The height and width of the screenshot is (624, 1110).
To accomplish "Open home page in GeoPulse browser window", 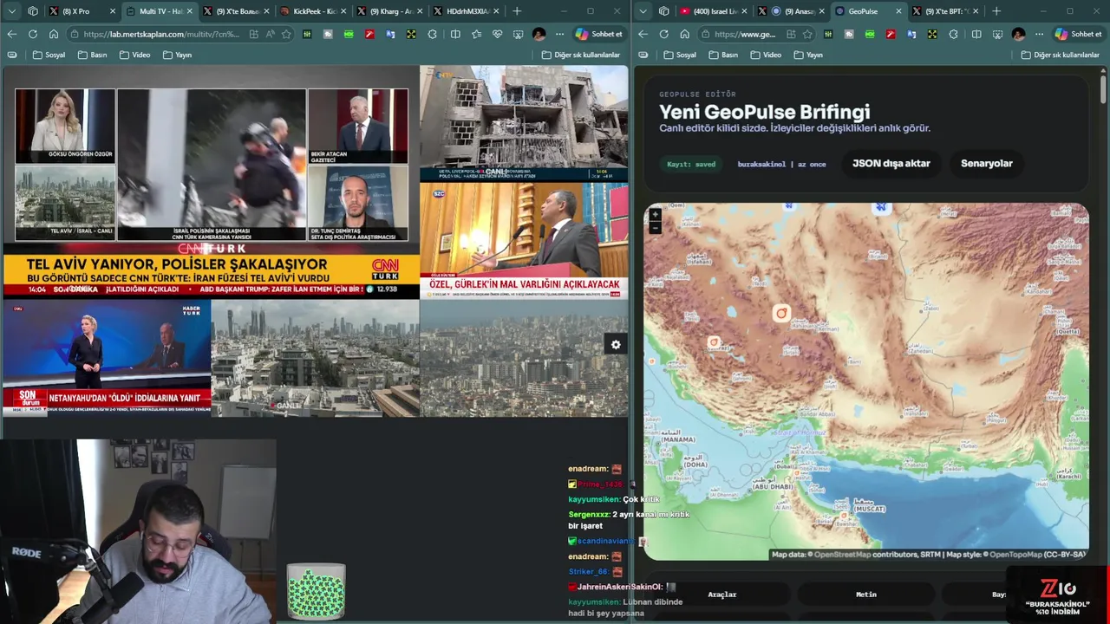I will click(684, 34).
